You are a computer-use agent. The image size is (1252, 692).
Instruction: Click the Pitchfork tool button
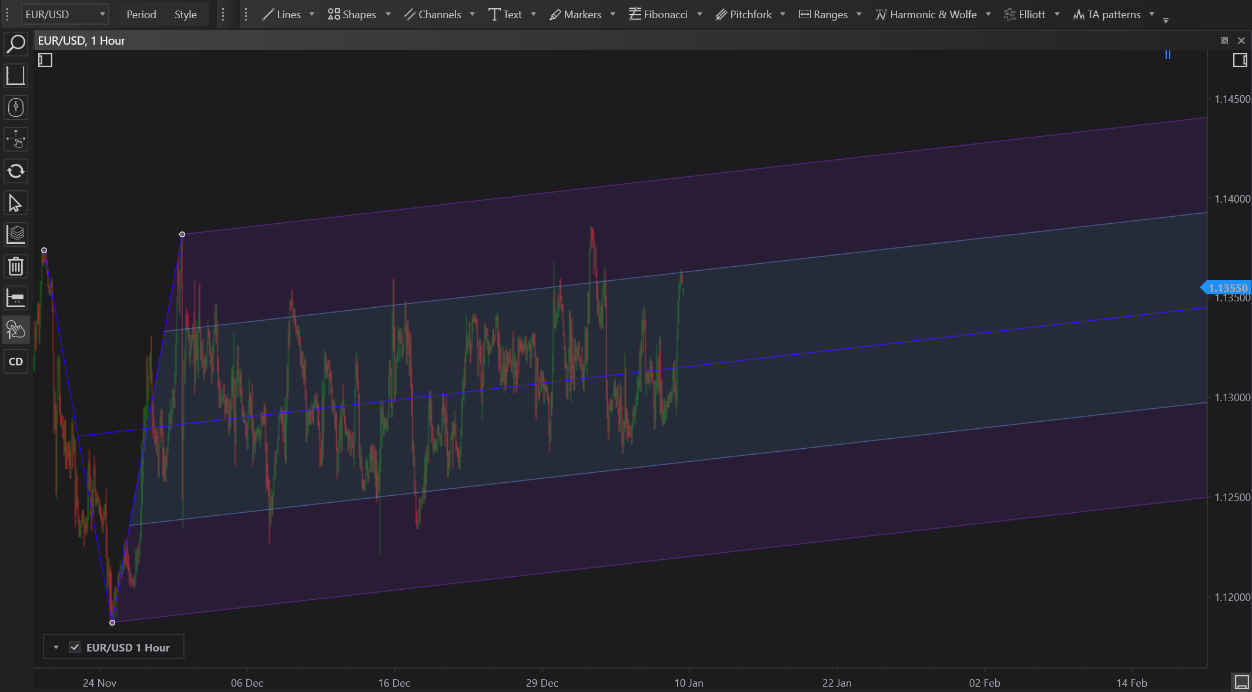744,15
